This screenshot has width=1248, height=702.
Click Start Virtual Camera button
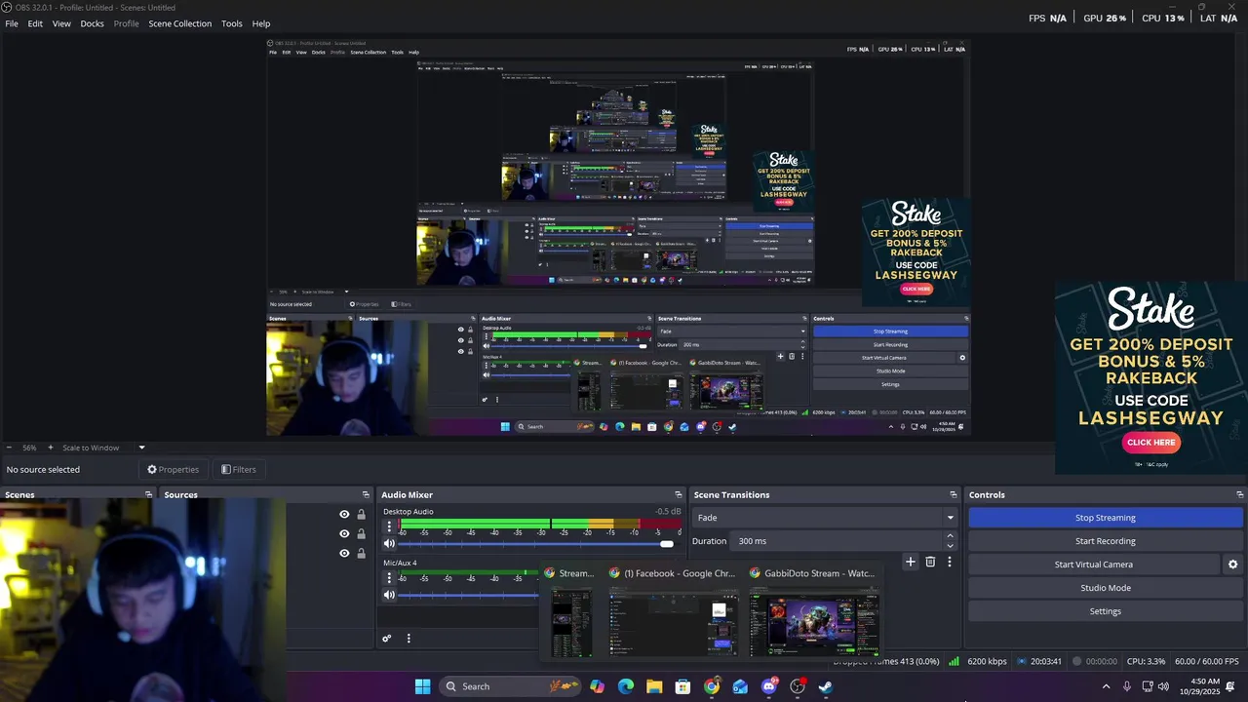(x=1094, y=565)
